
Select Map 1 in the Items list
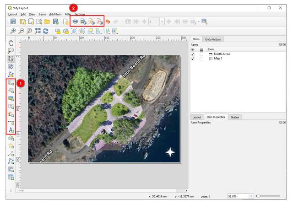(218, 59)
